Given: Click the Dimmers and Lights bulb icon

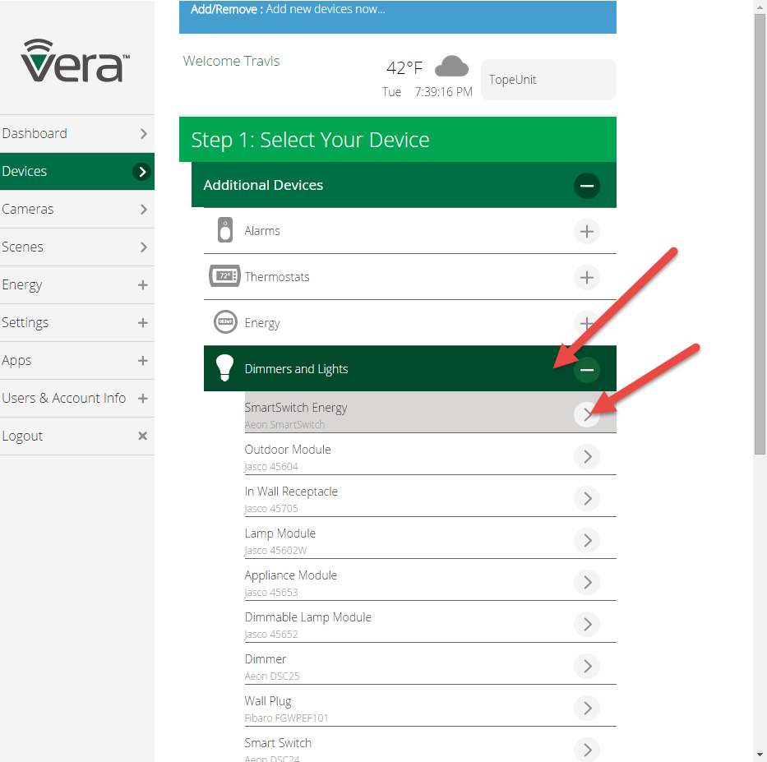Looking at the screenshot, I should (224, 367).
